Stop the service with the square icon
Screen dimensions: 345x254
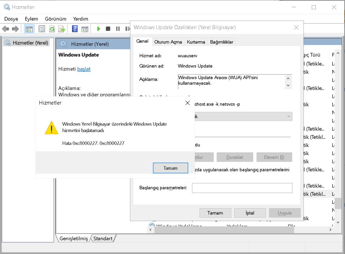click(108, 29)
